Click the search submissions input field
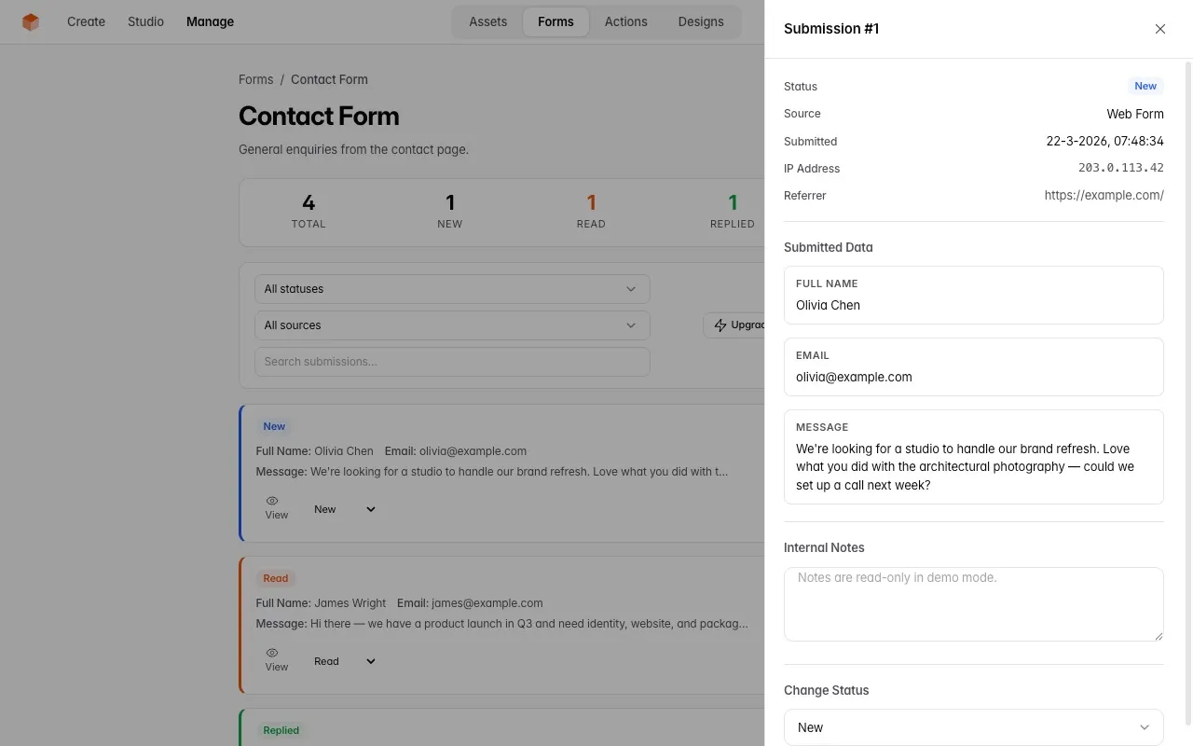The width and height of the screenshot is (1193, 746). tap(452, 361)
